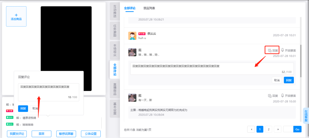Click microphone 开启禁言 on 哦，哦，哦，她 comment

coord(288,50)
